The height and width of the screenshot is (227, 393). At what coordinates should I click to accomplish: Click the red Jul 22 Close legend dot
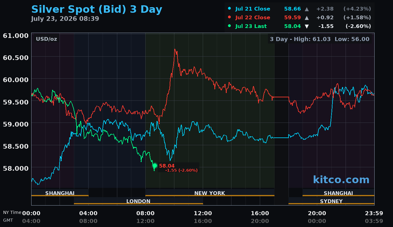tap(230, 17)
